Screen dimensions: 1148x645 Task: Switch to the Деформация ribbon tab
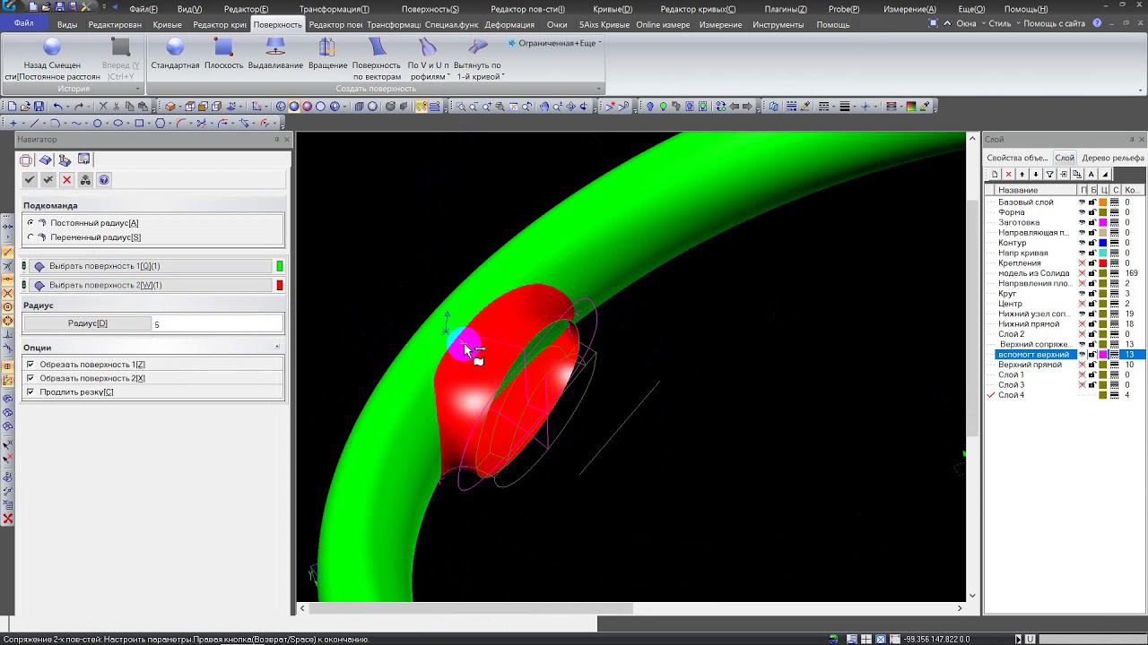point(509,24)
